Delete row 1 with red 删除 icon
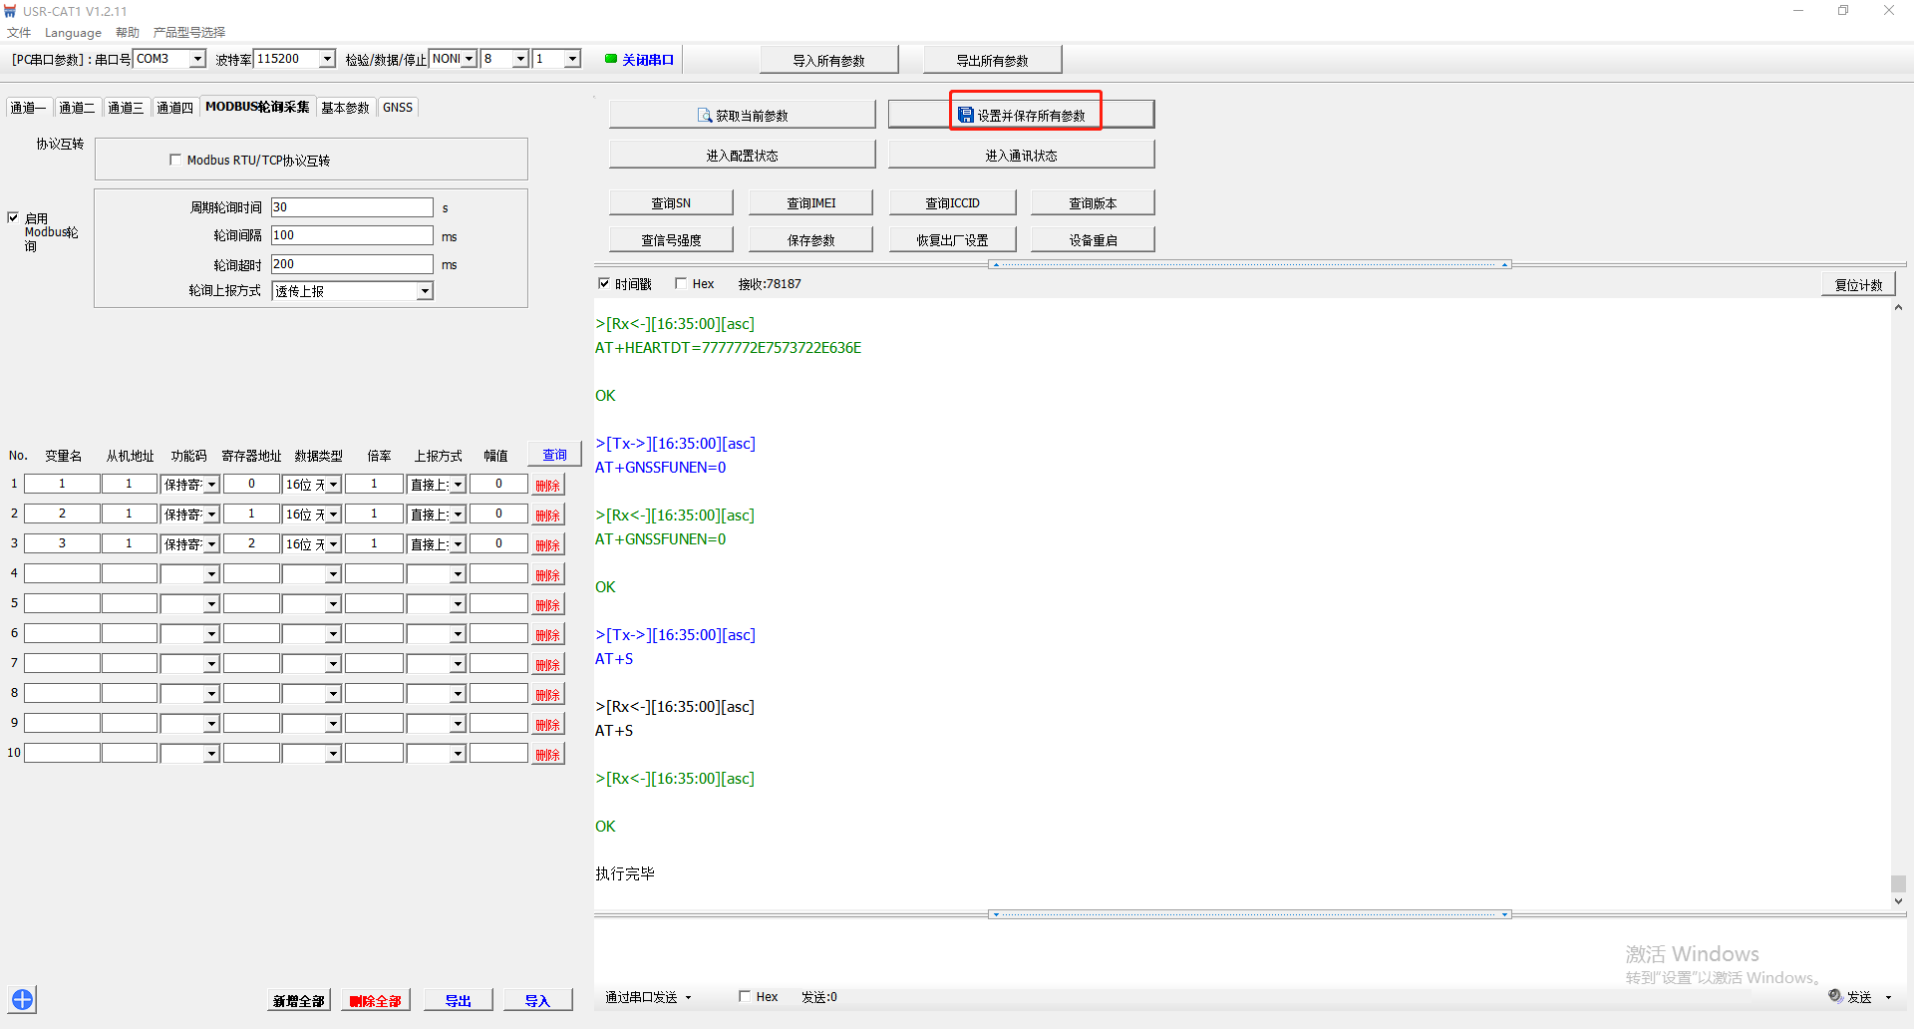1914x1029 pixels. pos(547,486)
